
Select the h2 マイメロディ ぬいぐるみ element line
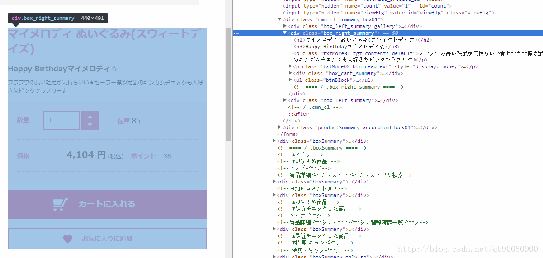coord(362,40)
